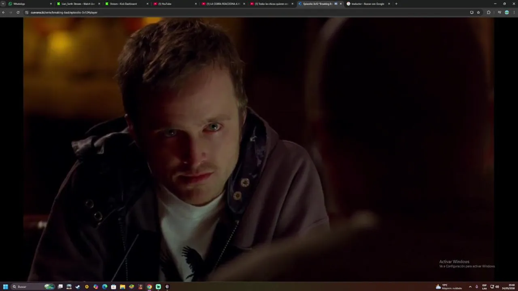The width and height of the screenshot is (518, 291).
Task: Close the traductor Google tab
Action: pos(389,4)
